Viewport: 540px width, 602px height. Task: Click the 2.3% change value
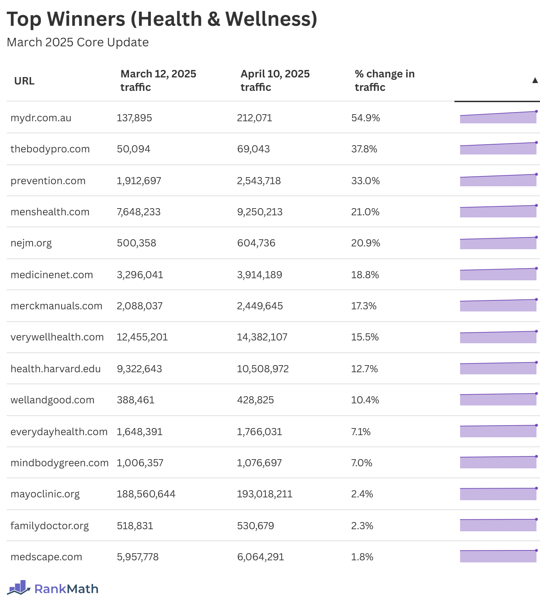tap(362, 526)
